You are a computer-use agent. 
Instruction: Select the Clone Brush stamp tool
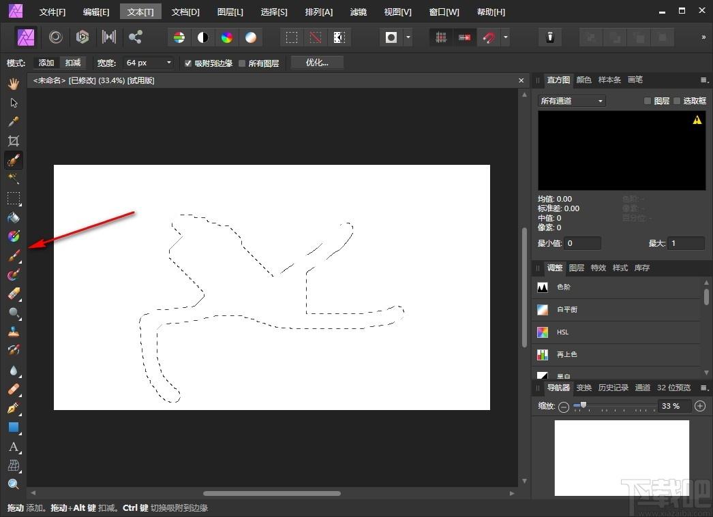[14, 332]
